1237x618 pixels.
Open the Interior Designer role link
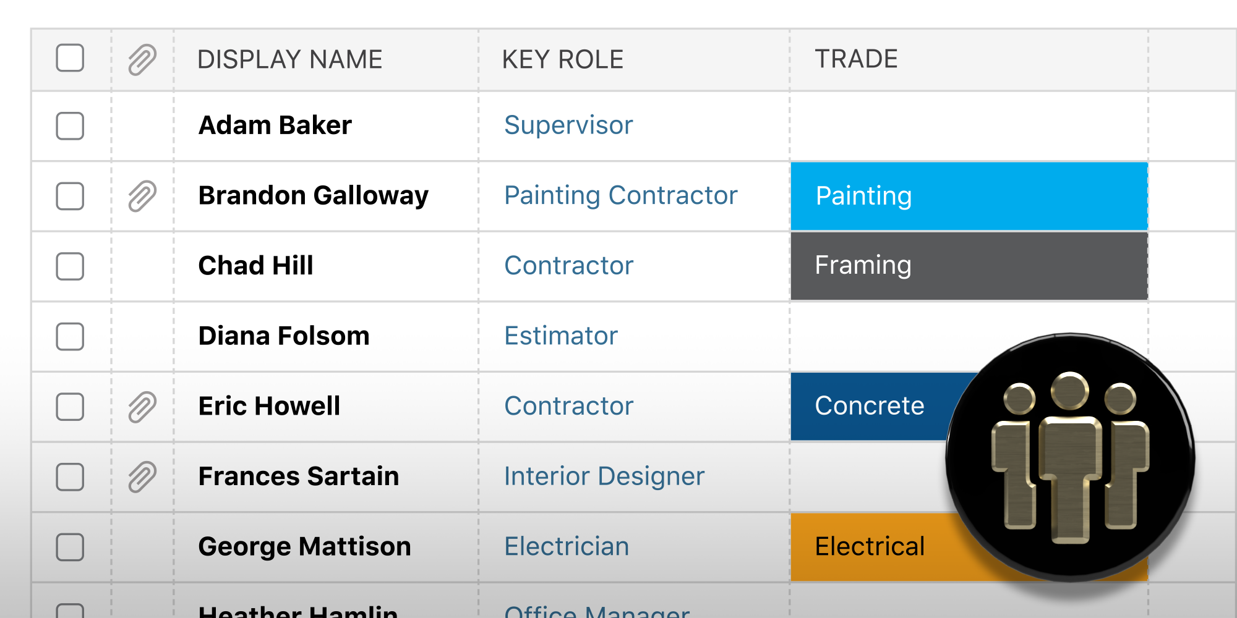[x=604, y=476]
